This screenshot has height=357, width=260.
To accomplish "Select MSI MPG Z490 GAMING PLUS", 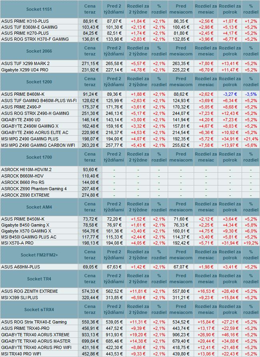I will click(30, 139).
